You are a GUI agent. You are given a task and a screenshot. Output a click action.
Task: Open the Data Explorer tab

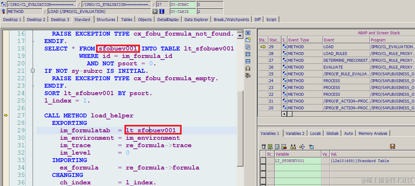[x=197, y=19]
